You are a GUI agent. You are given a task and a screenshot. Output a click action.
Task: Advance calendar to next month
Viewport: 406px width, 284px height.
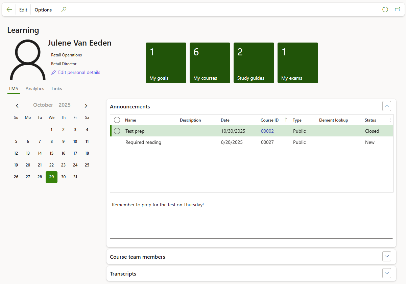tap(86, 106)
